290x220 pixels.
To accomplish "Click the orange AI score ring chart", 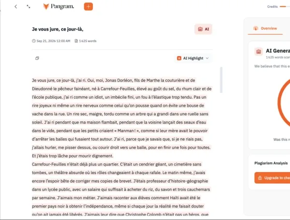I will pyautogui.click(x=284, y=103).
